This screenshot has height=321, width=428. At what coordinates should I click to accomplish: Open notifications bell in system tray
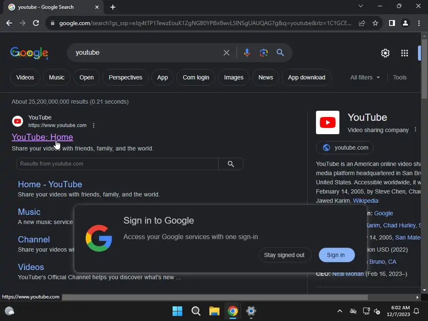(416, 311)
